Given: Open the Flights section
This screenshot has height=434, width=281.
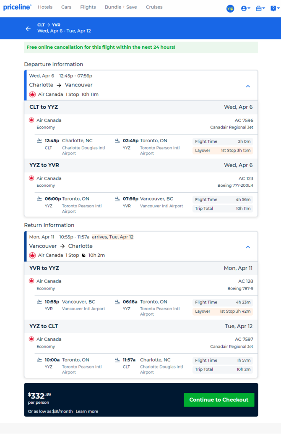Looking at the screenshot, I should pyautogui.click(x=88, y=7).
